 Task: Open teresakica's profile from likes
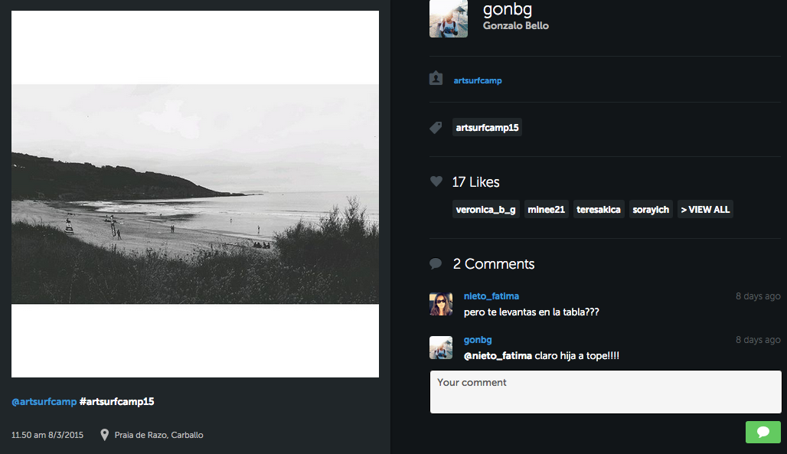pos(599,209)
